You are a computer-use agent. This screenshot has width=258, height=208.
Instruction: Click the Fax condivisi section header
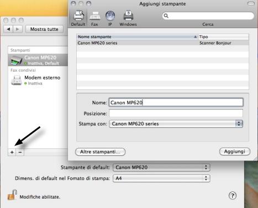point(23,70)
